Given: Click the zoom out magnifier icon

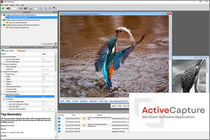Looking at the screenshot, I should click(x=45, y=8).
